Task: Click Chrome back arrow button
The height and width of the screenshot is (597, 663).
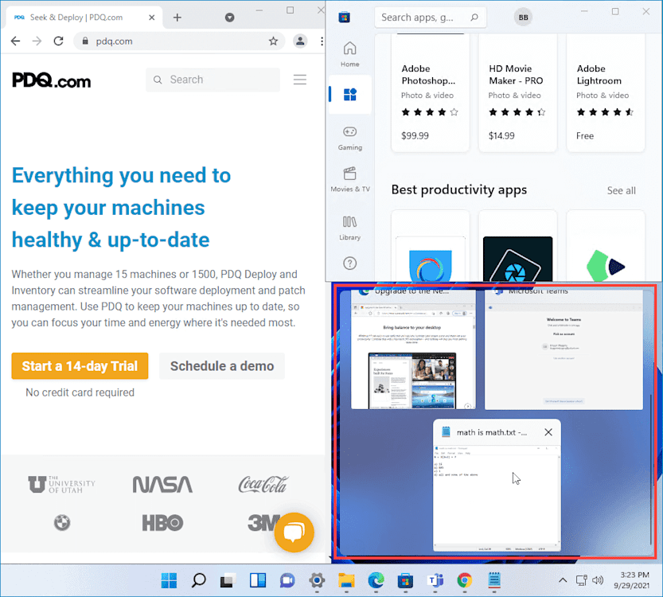Action: click(16, 41)
